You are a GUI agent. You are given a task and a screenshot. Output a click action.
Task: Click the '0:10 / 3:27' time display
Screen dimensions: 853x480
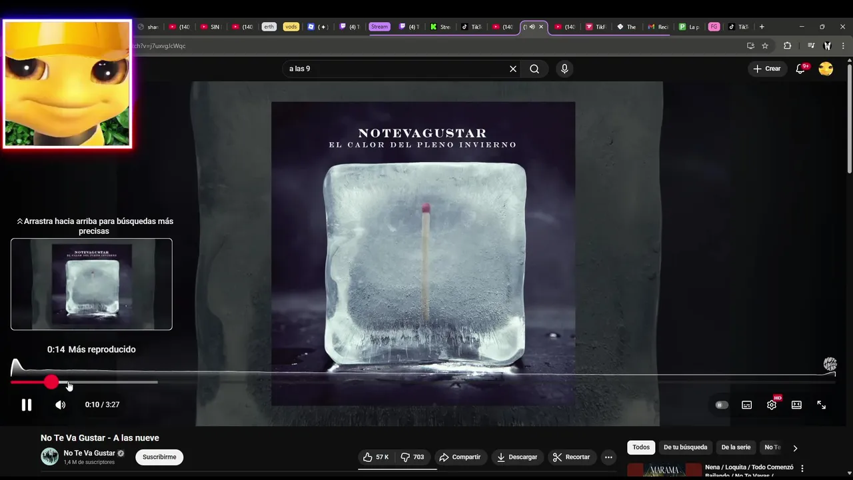pos(102,405)
